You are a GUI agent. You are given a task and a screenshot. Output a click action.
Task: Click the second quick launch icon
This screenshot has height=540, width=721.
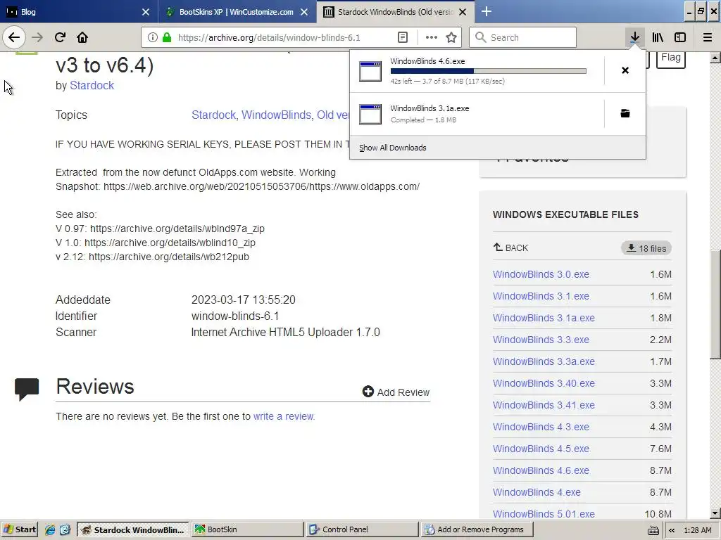tap(65, 530)
